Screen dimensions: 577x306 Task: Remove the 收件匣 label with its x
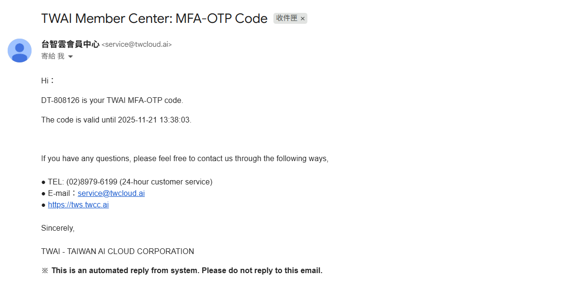click(x=303, y=19)
